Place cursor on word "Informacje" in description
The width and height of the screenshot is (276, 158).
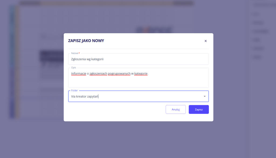tap(78, 73)
